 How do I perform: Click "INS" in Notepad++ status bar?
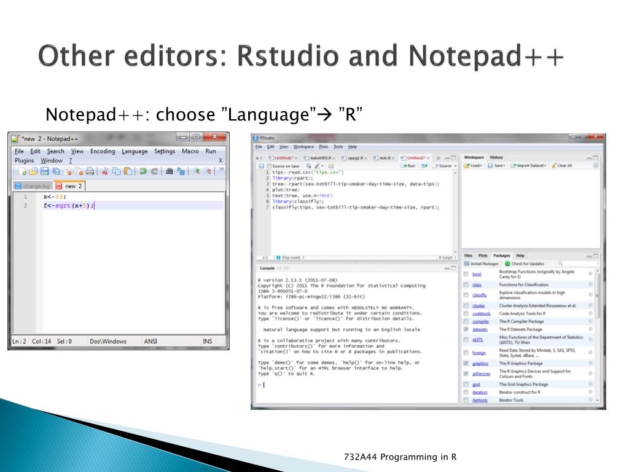[x=208, y=341]
